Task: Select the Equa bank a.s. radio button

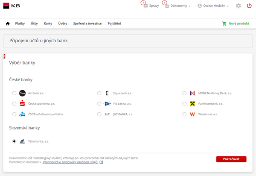Action: [99, 93]
